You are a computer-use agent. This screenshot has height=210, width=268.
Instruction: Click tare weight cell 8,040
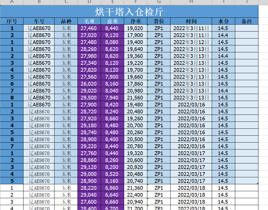[x=113, y=91]
